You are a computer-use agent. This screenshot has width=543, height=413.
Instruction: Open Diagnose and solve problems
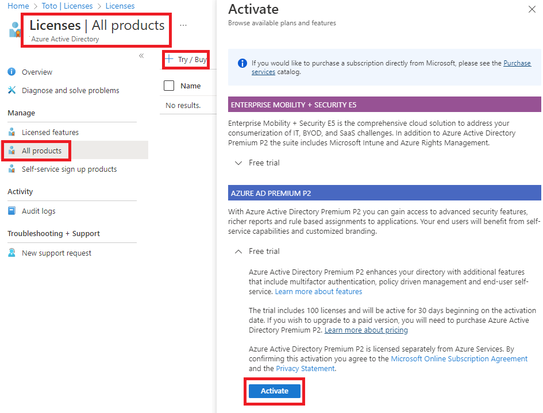pos(70,90)
